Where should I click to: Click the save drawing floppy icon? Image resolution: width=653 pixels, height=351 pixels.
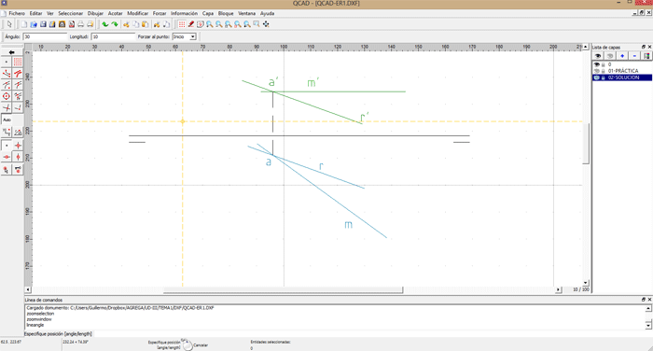pos(43,24)
